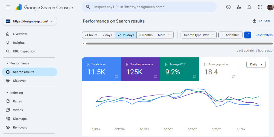Enable the Average position checkbox
274x137 pixels.
tap(206, 64)
